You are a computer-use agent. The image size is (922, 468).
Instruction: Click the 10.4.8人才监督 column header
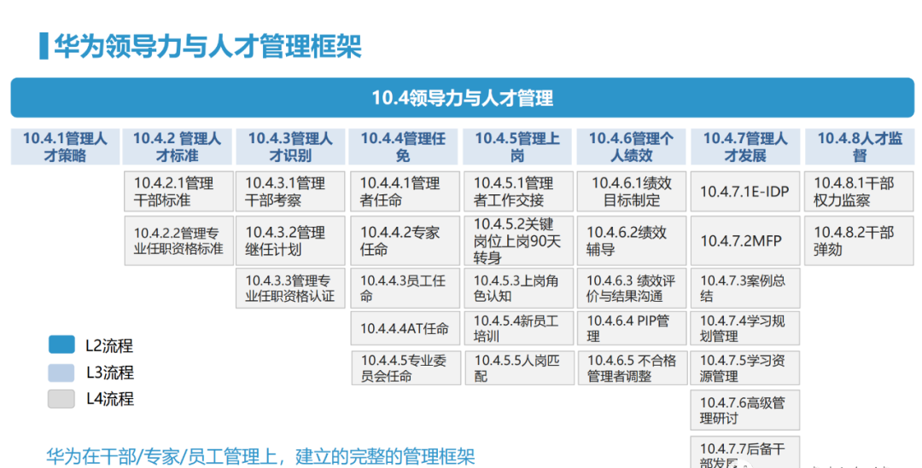click(860, 147)
